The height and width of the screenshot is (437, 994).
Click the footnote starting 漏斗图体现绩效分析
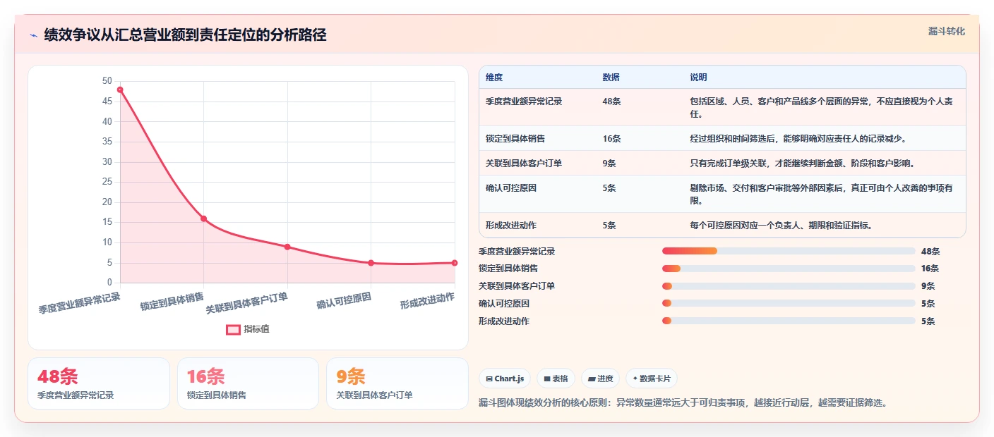click(683, 403)
